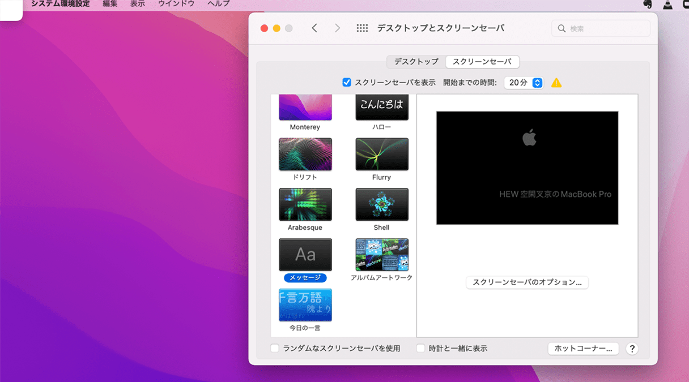Image resolution: width=689 pixels, height=382 pixels.
Task: Switch to the デスクトップ tab
Action: point(416,62)
